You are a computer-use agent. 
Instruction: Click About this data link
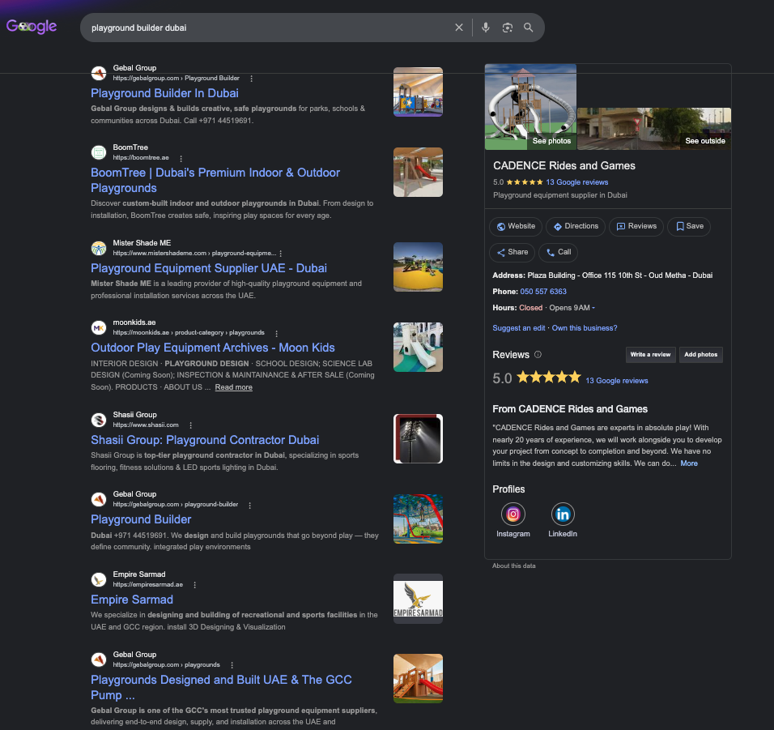pyautogui.click(x=514, y=566)
